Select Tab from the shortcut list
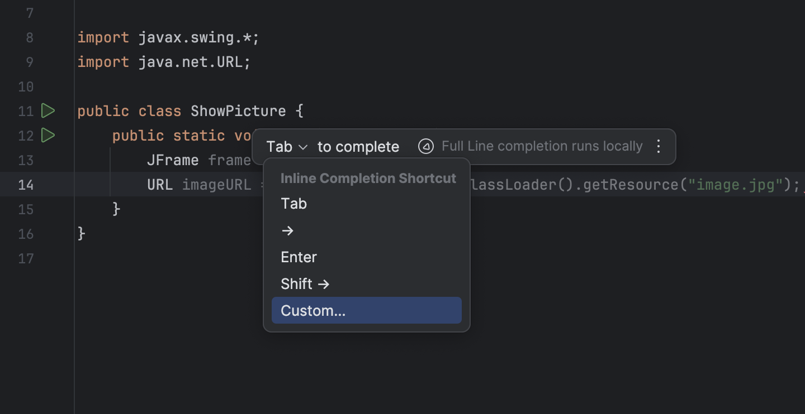The image size is (805, 414). pos(293,203)
